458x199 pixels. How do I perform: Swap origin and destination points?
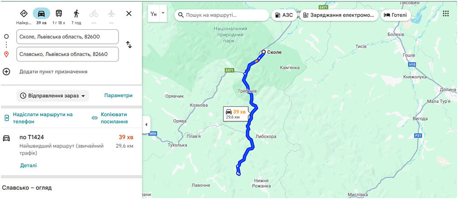[129, 45]
